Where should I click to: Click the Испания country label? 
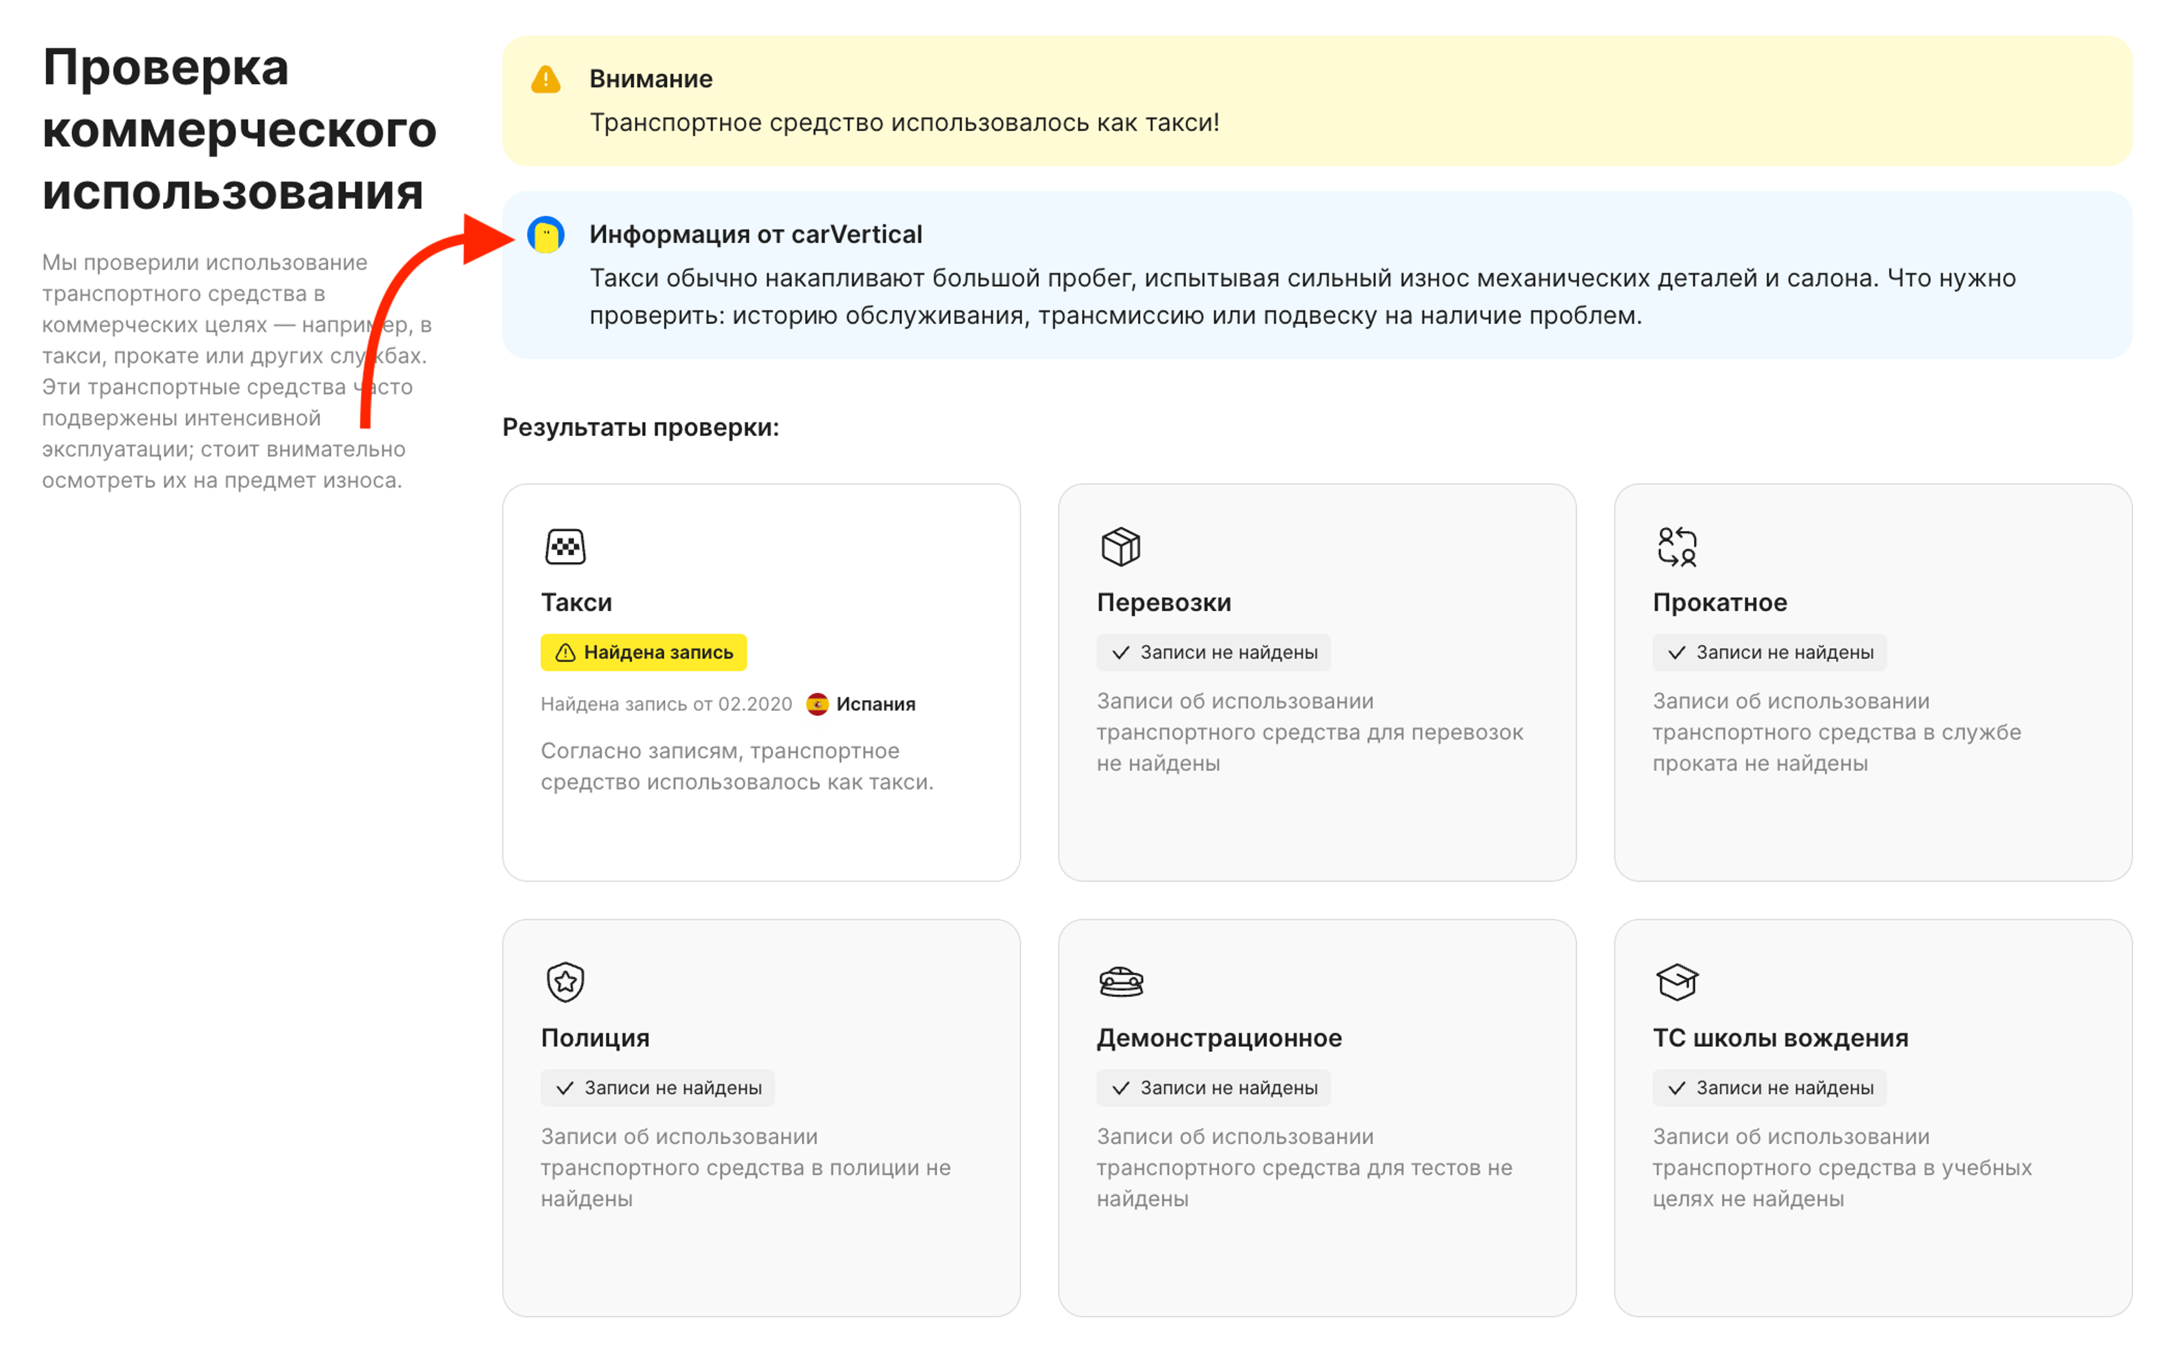(x=876, y=705)
